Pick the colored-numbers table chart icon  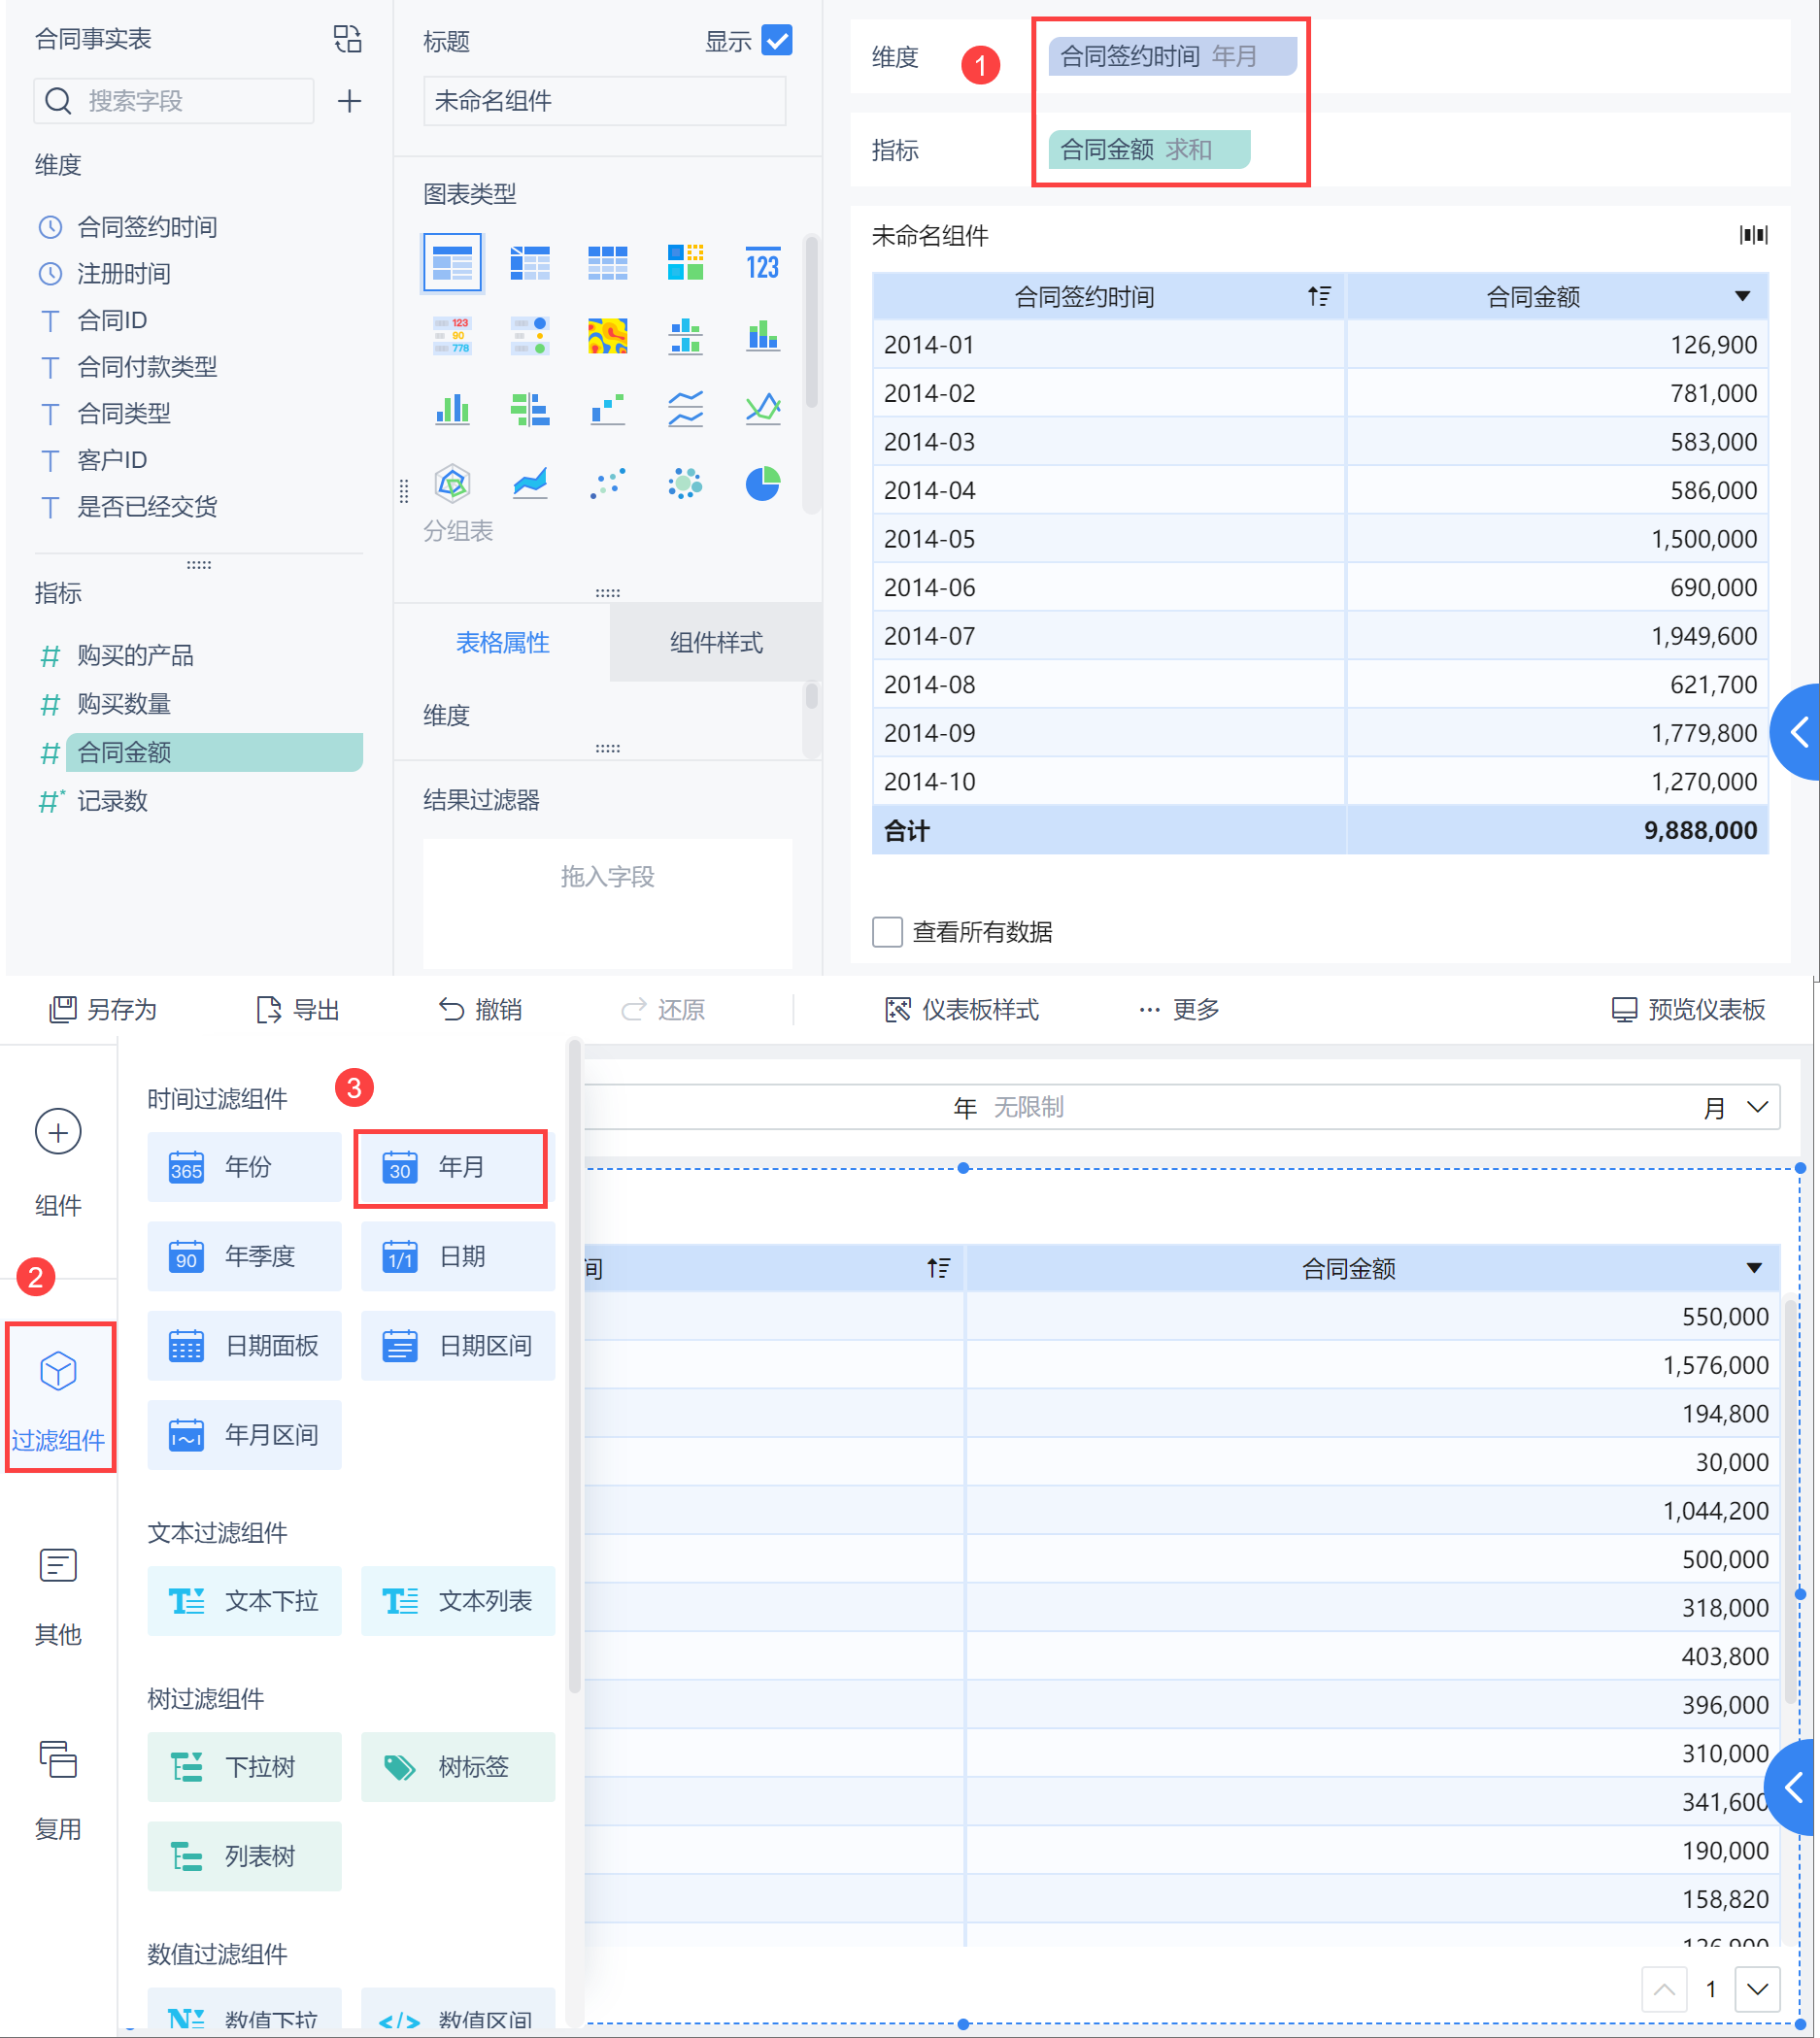452,337
